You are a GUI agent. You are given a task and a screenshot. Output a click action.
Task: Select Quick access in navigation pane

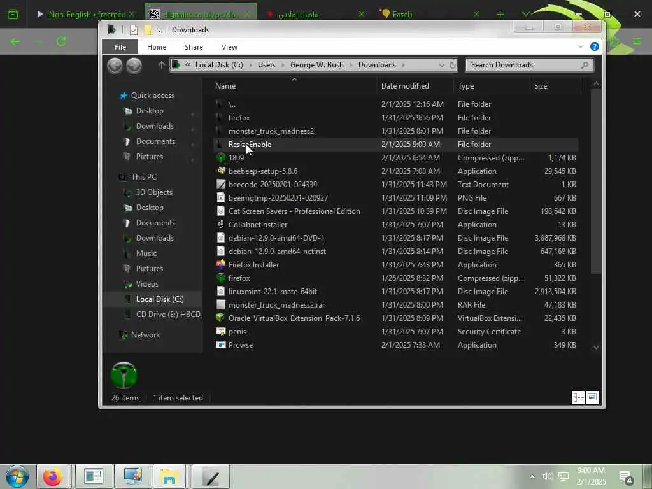[x=152, y=96]
